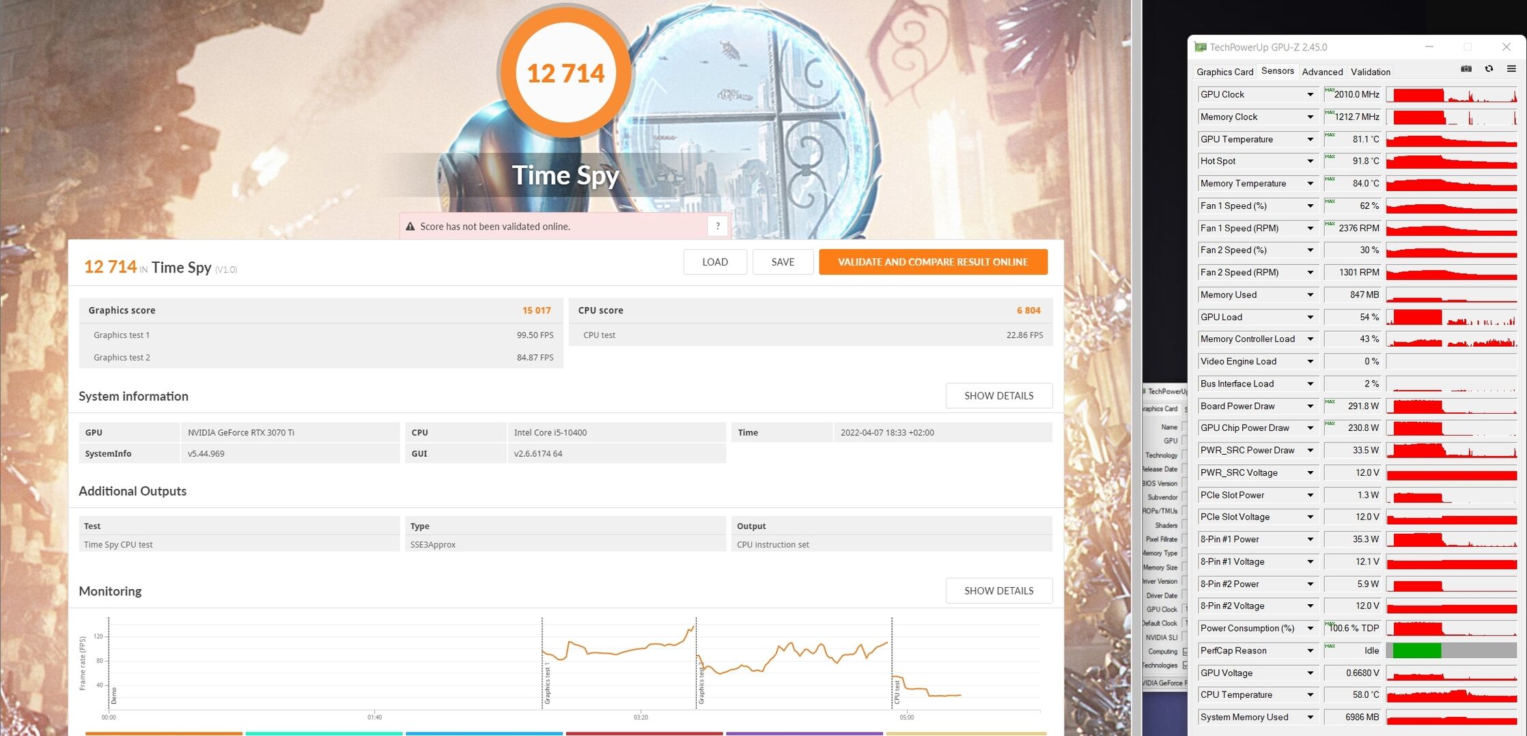Viewport: 1527px width, 736px height.
Task: Click the GPU-Z screenshot camera icon
Action: pos(1466,69)
